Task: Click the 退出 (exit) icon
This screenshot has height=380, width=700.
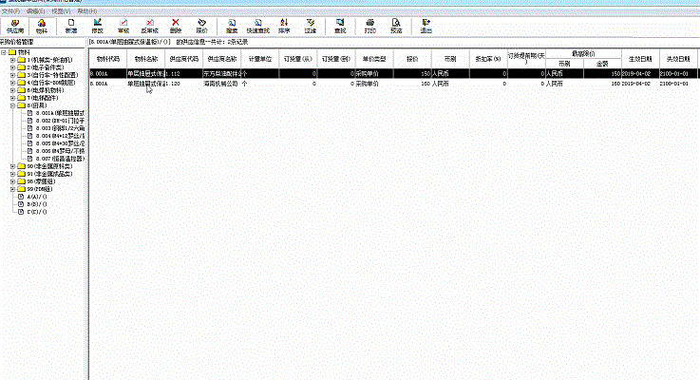Action: coord(426,26)
